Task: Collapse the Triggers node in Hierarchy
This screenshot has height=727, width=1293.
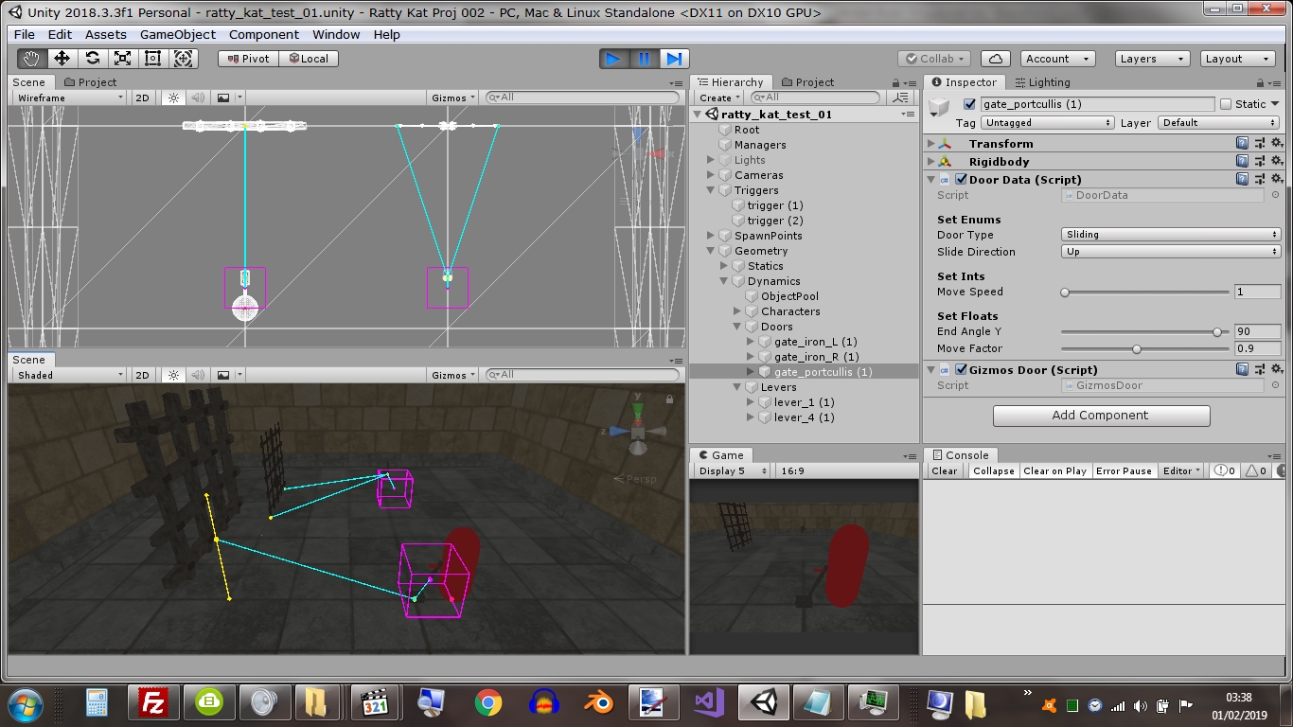Action: 711,190
